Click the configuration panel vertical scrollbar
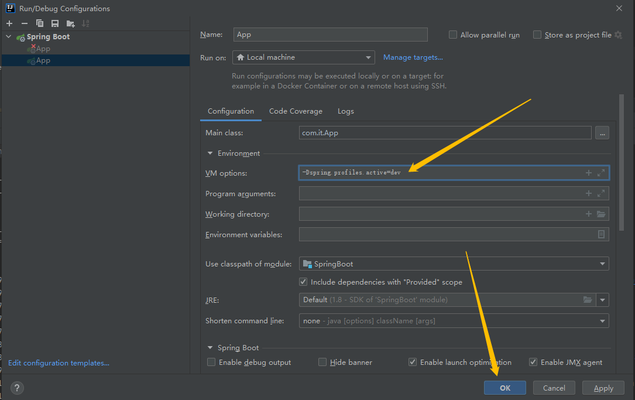The image size is (635, 400). point(621,162)
